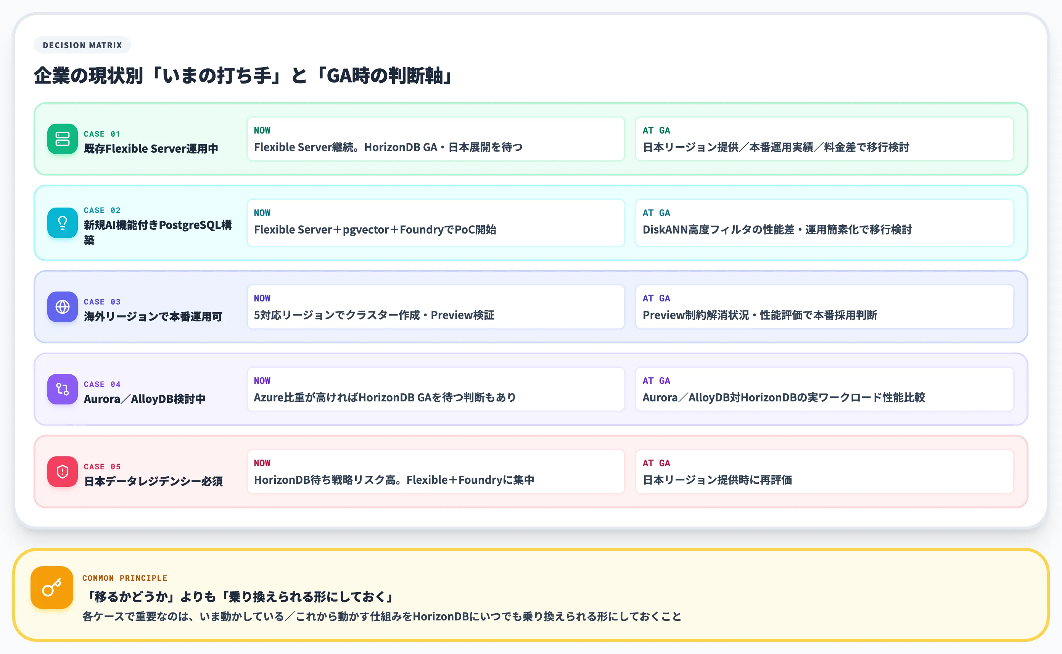Click the CASE 04 label
The height and width of the screenshot is (654, 1062).
click(x=102, y=384)
